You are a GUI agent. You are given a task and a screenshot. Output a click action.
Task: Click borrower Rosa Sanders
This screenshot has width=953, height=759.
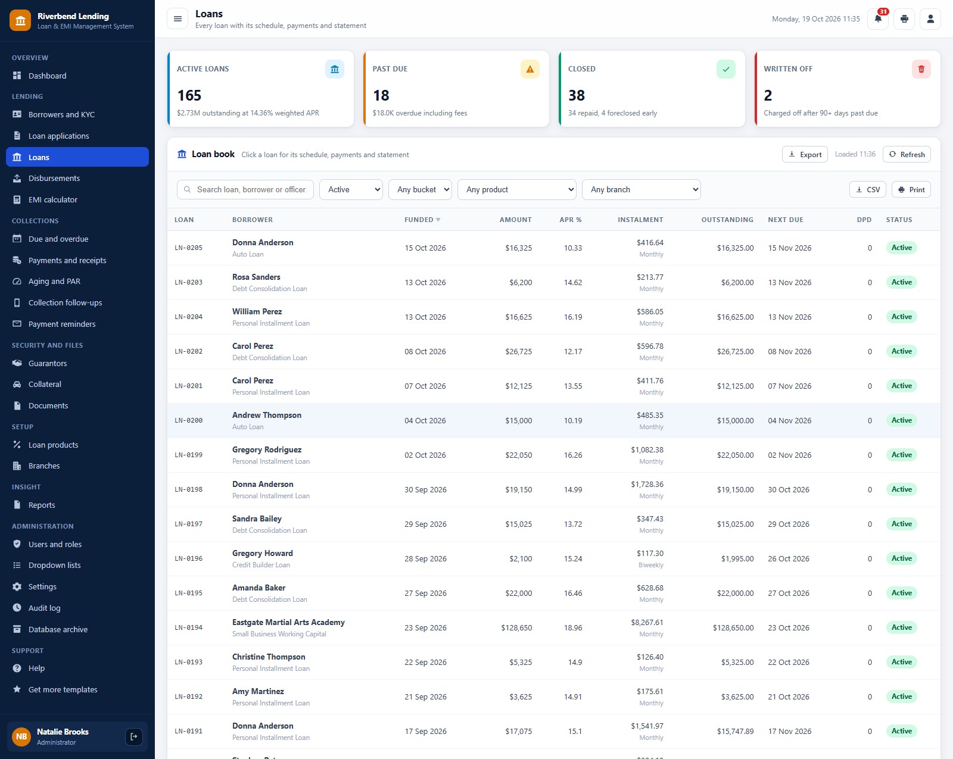pyautogui.click(x=256, y=277)
